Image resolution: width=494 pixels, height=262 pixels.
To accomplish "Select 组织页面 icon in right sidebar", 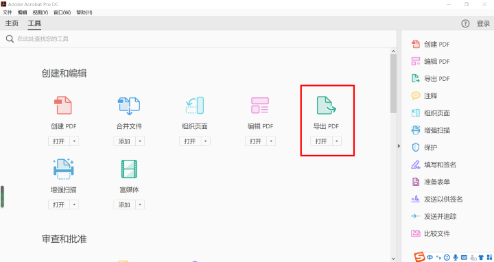I will [416, 112].
